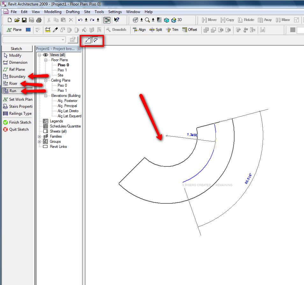Image resolution: width=304 pixels, height=285 pixels.
Task: Open the Modelling menu
Action: pos(53,12)
